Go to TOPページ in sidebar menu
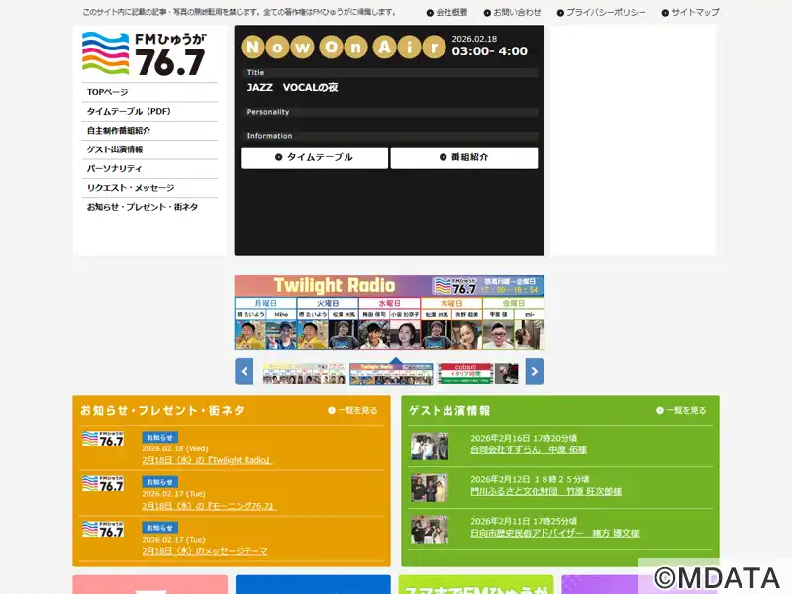This screenshot has width=792, height=594. point(149,92)
